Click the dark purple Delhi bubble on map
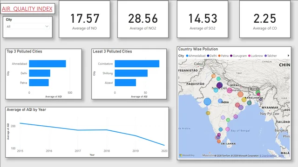298x167 pixels. pyautogui.click(x=219, y=85)
